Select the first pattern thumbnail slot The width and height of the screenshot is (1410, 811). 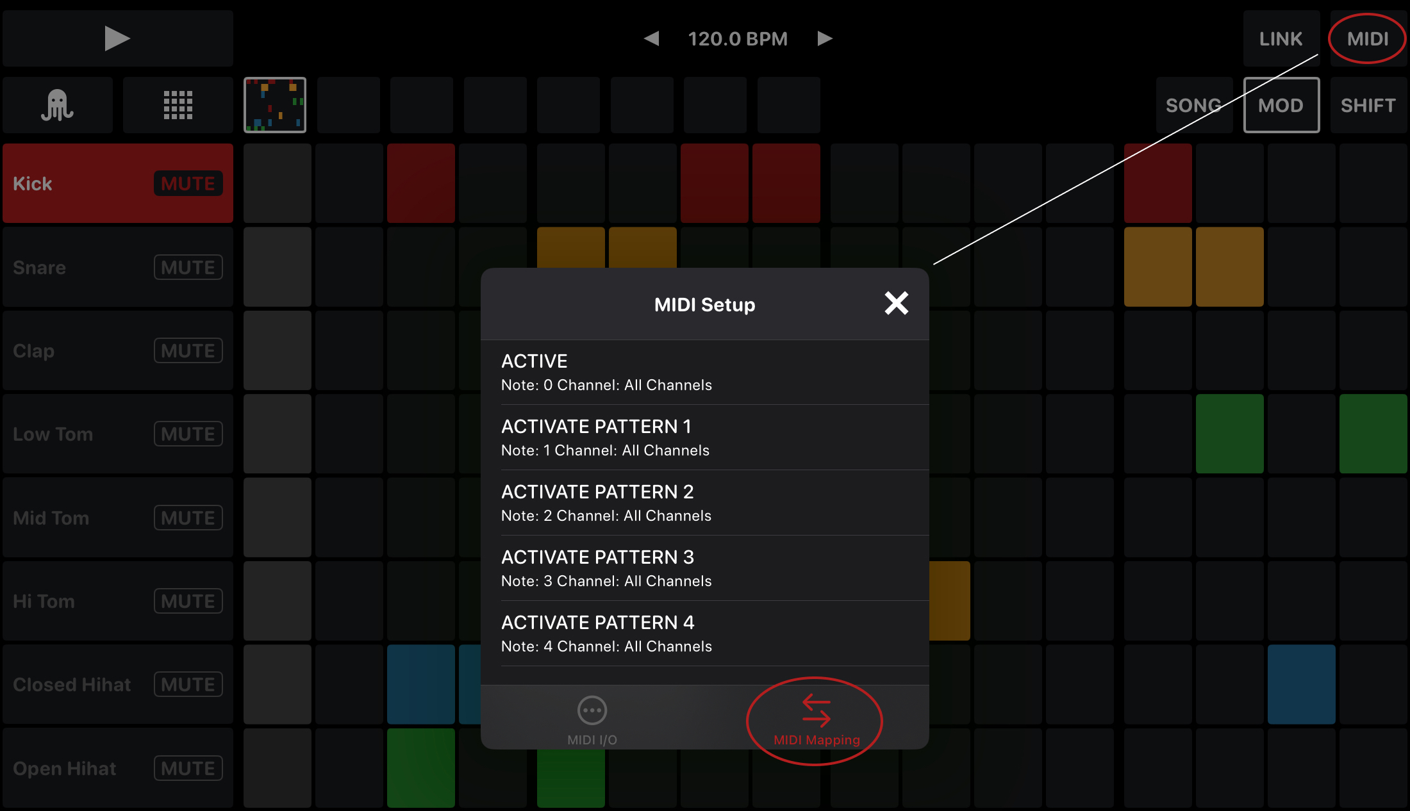coord(275,104)
